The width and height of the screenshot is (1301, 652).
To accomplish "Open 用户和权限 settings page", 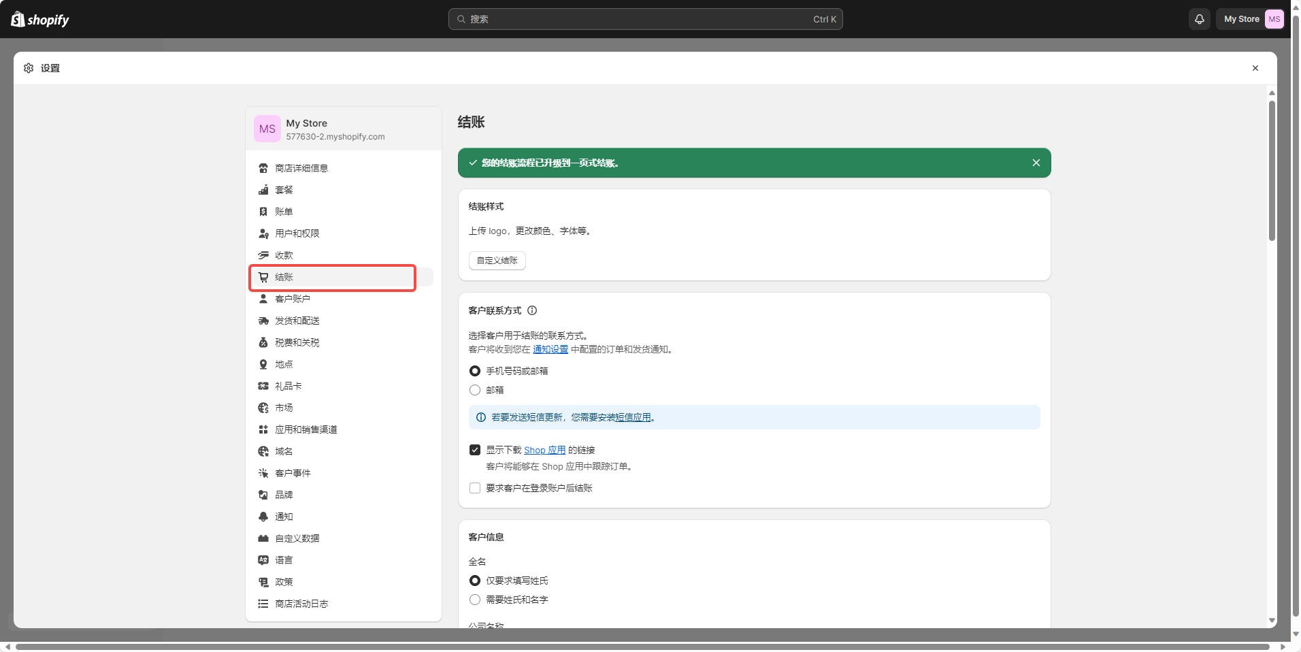I will coord(344,233).
